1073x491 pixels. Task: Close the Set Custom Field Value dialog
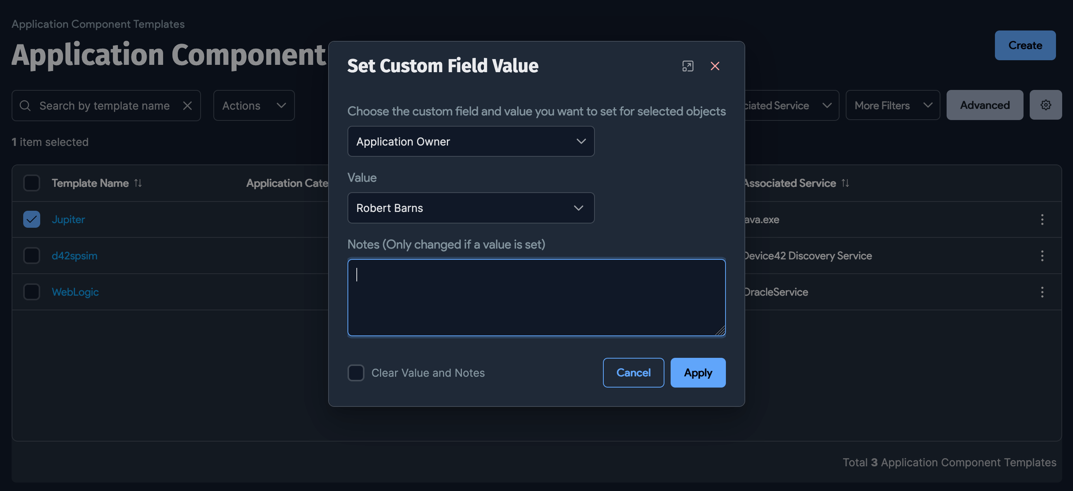715,66
